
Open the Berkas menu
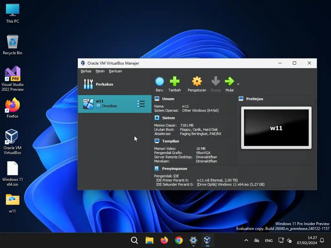tap(86, 71)
